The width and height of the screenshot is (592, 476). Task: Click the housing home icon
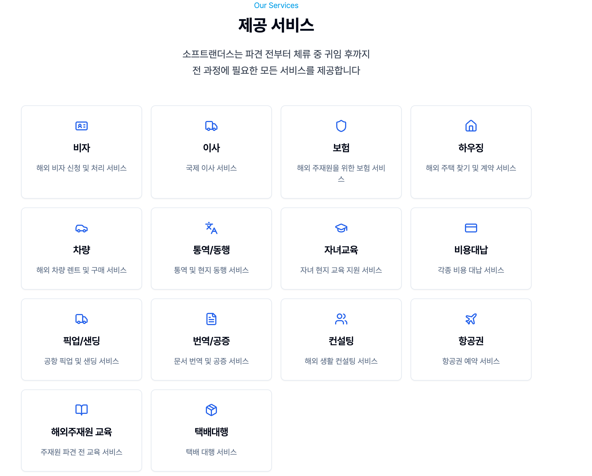(x=471, y=126)
